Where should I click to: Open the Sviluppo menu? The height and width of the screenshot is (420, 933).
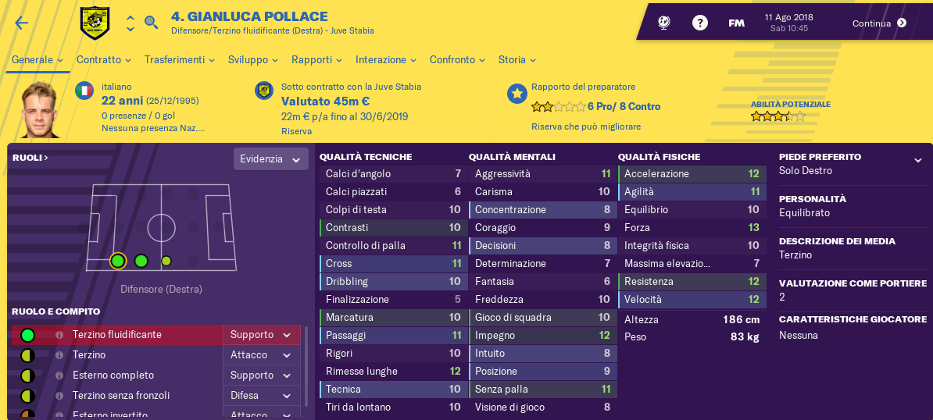252,60
